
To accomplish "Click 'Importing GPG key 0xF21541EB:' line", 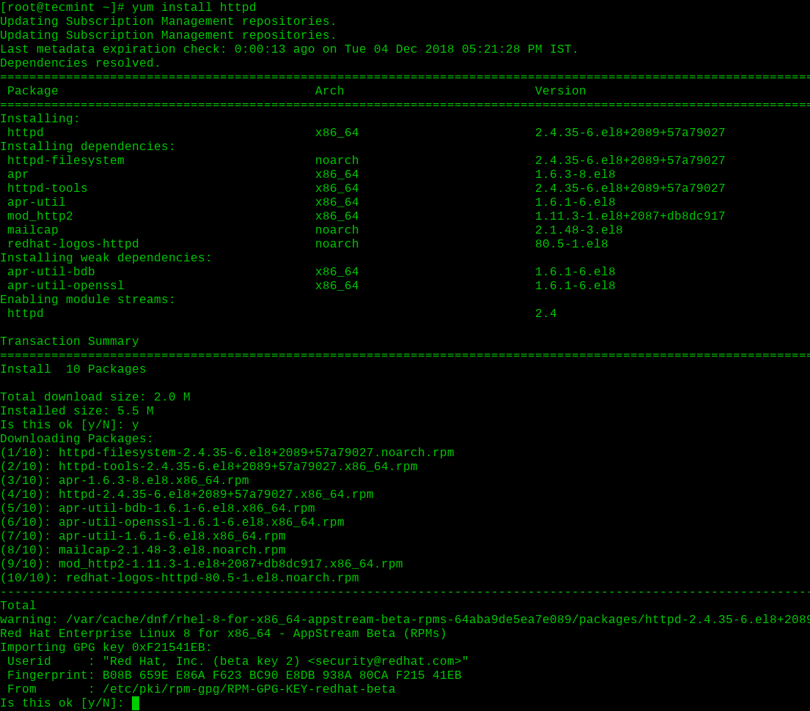I will pos(106,648).
